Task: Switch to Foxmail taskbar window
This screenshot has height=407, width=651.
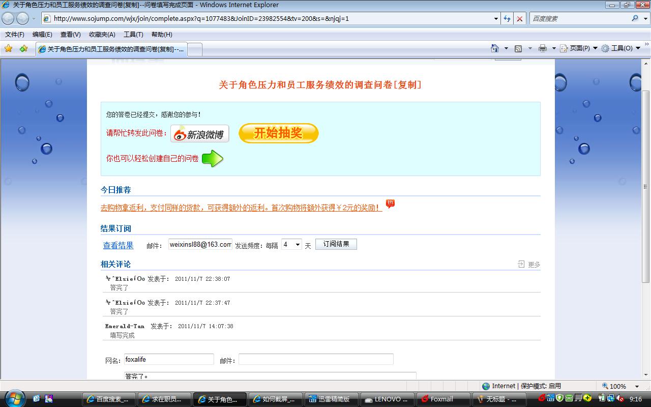Action: [442, 399]
